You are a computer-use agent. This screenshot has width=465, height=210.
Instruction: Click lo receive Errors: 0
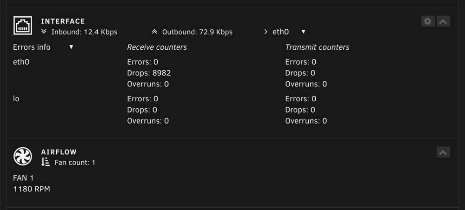click(143, 98)
